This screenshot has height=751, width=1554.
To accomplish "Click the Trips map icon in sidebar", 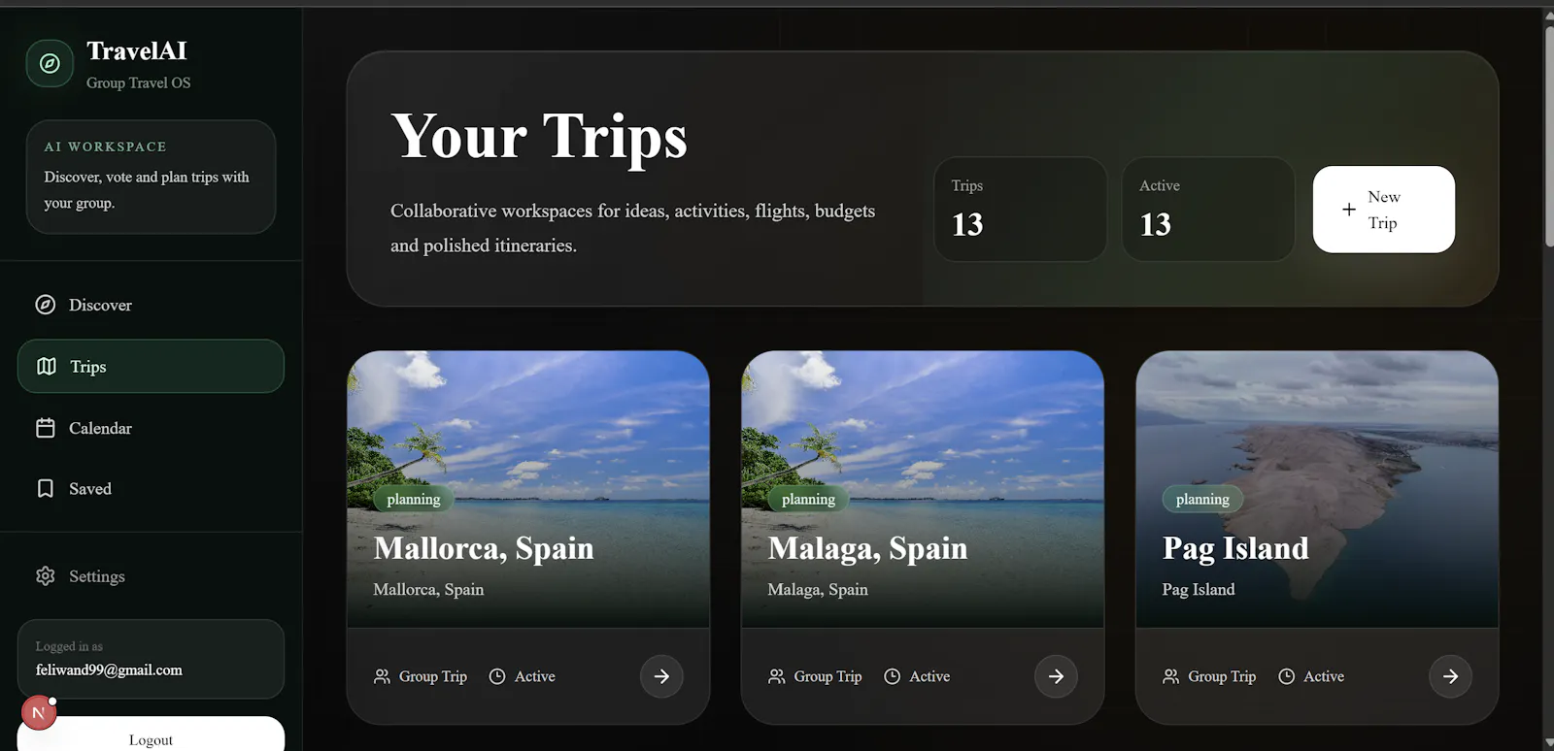I will [x=47, y=367].
